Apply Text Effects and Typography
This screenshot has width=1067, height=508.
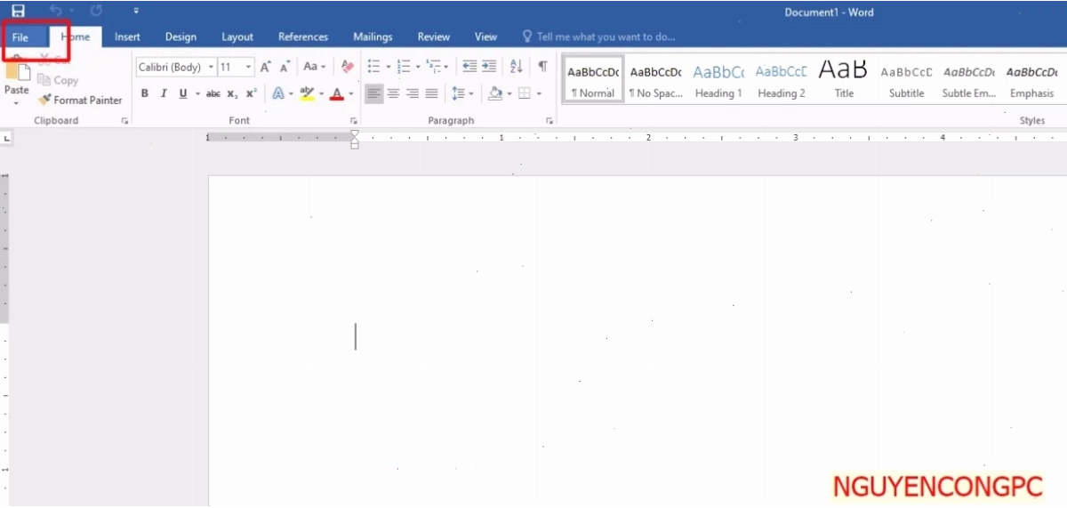tap(278, 93)
